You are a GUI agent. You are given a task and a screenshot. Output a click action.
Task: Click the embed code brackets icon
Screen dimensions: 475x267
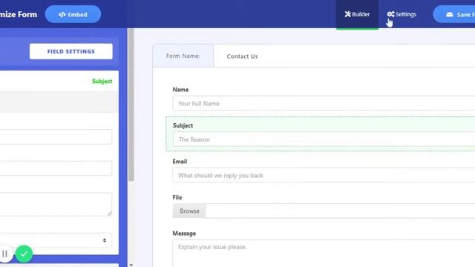point(62,15)
